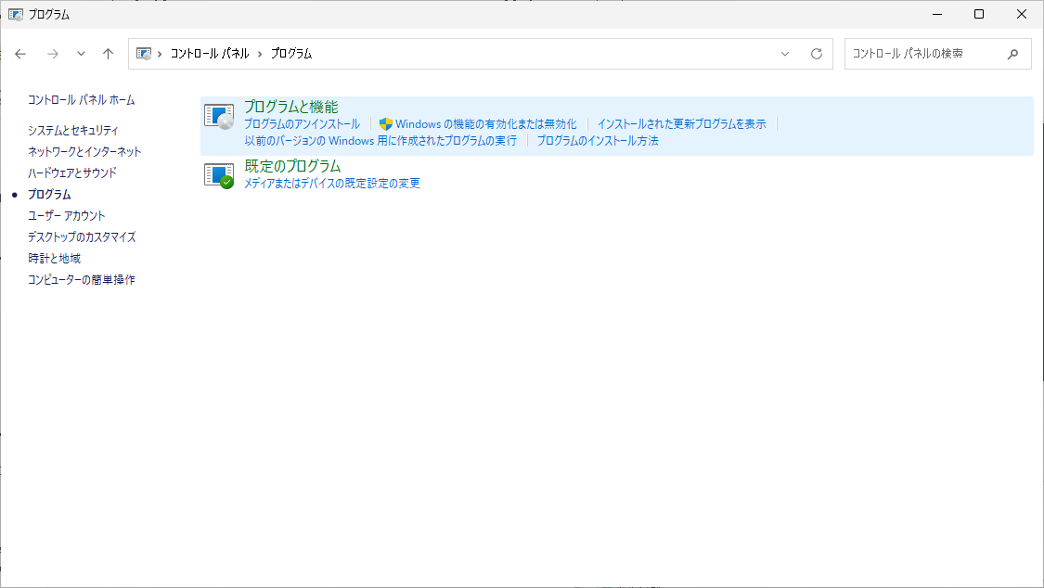The image size is (1044, 588).
Task: Click the window icon in title bar
Action: (16, 14)
